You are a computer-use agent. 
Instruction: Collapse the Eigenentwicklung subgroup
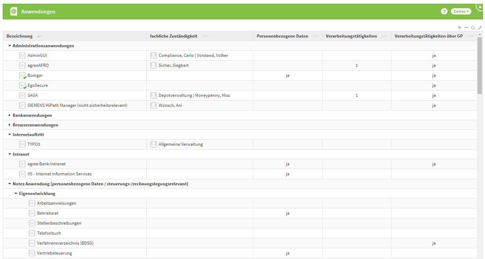tap(16, 194)
